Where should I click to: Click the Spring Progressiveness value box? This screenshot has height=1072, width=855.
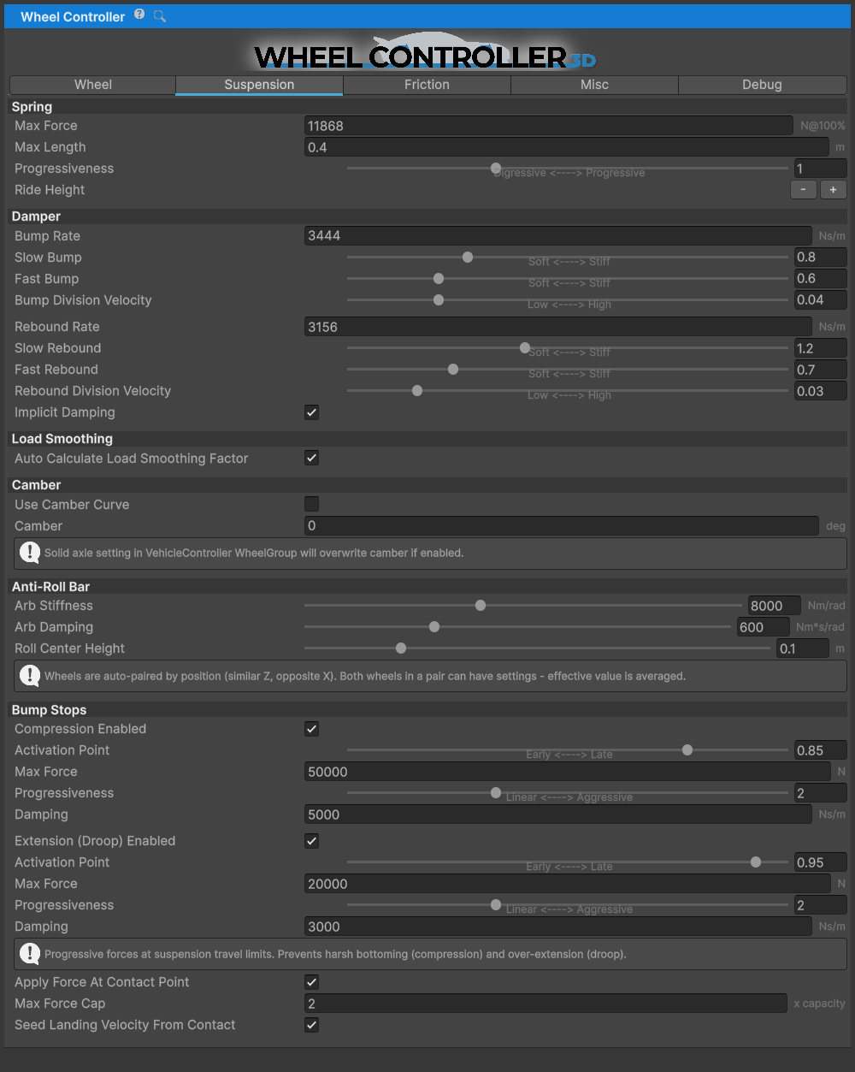820,169
